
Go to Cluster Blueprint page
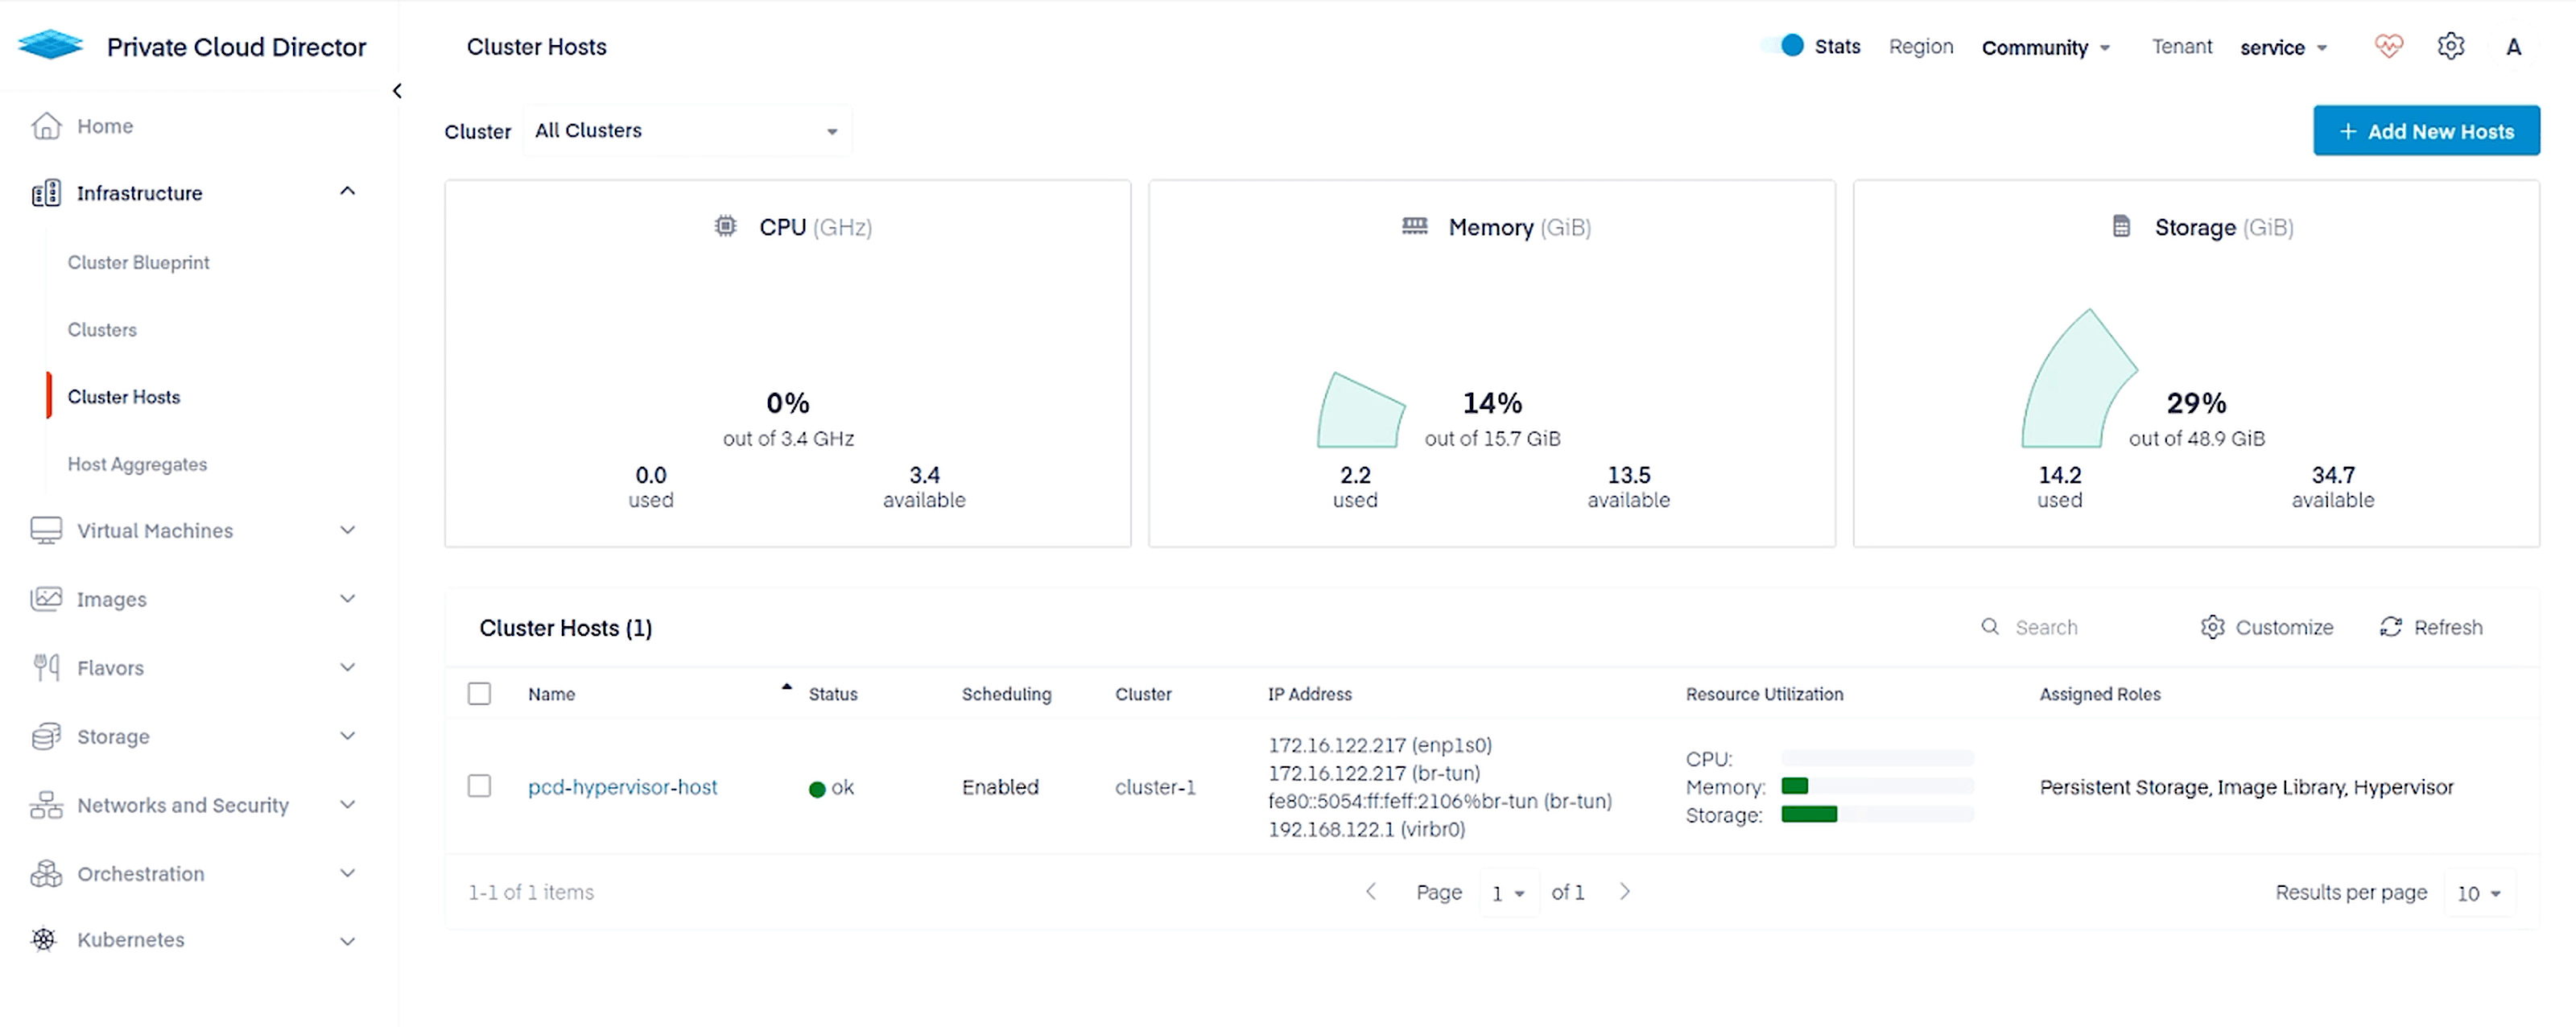(138, 262)
